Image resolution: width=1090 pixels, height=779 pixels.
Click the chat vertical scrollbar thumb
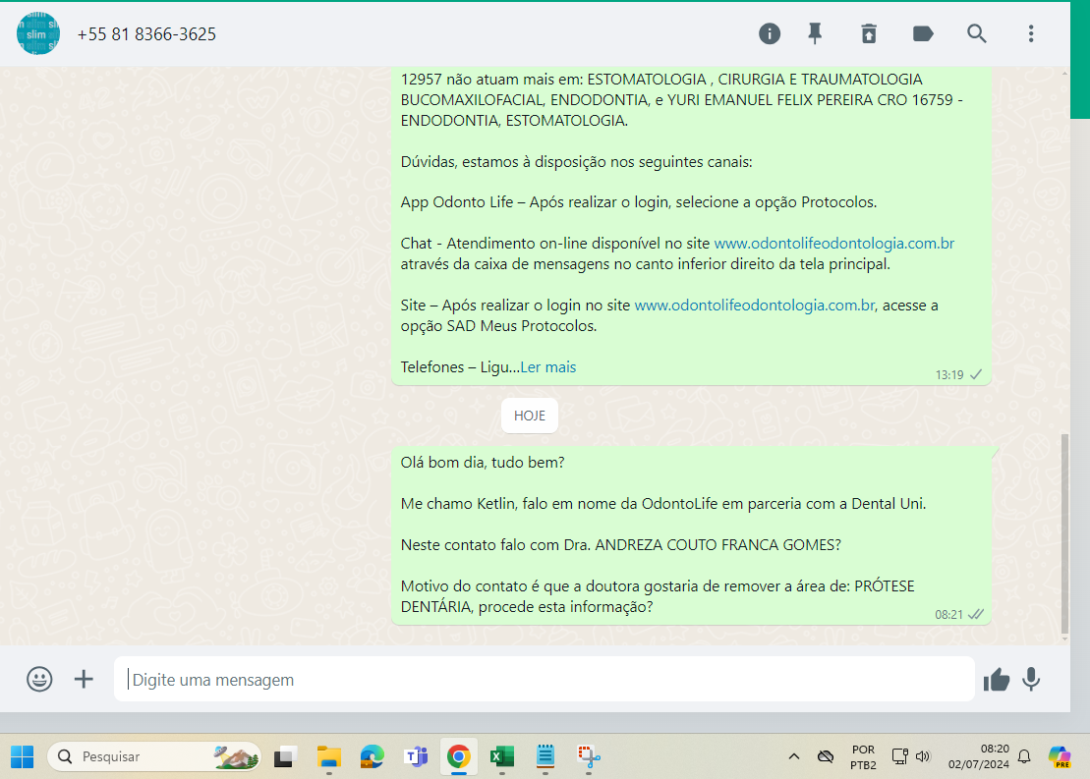click(x=1064, y=532)
